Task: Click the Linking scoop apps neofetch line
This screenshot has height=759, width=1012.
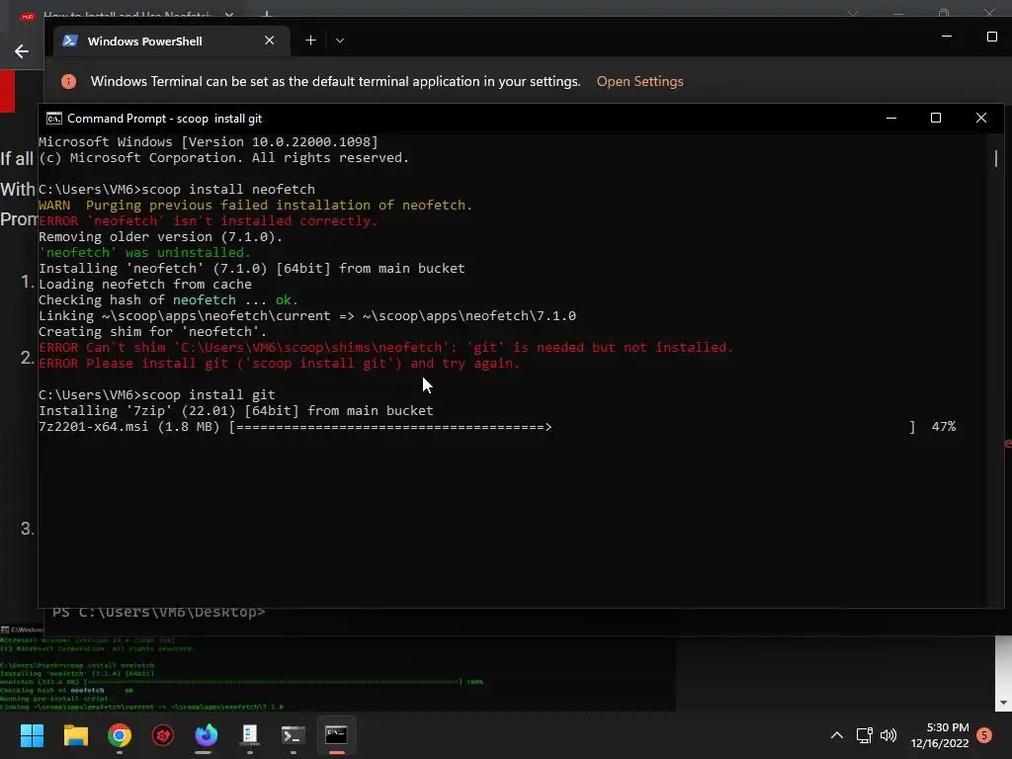Action: coord(307,316)
